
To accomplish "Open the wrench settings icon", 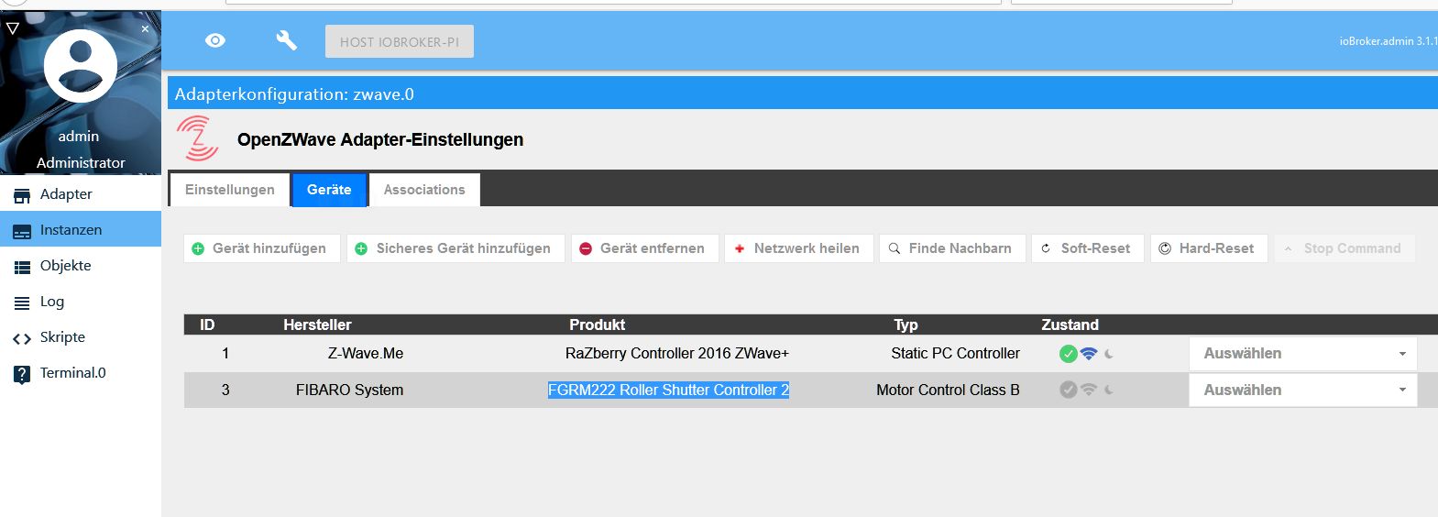I will coord(286,40).
